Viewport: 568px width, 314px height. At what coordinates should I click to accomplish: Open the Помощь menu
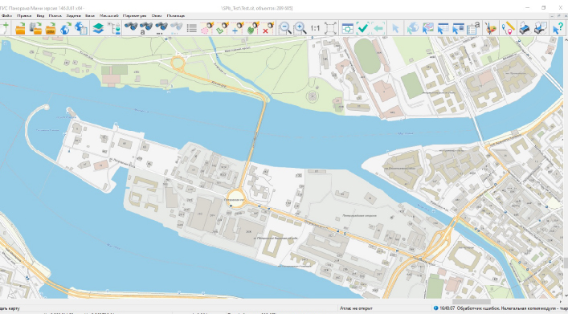coord(176,15)
